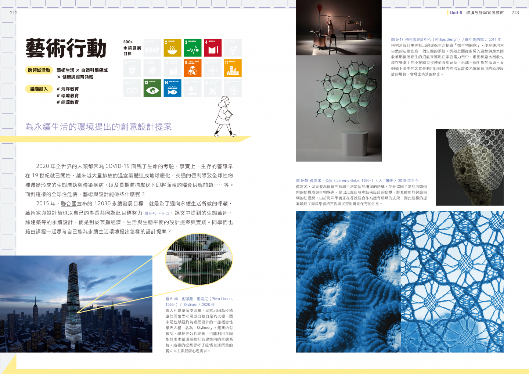The image size is (529, 374).
Task: Select the orange SDG 9 cubes icon
Action: [x=192, y=68]
